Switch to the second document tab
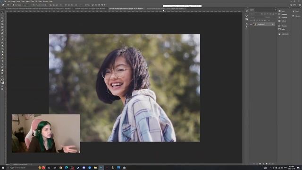Image resolution: width=302 pixels, height=170 pixels. click(90, 8)
